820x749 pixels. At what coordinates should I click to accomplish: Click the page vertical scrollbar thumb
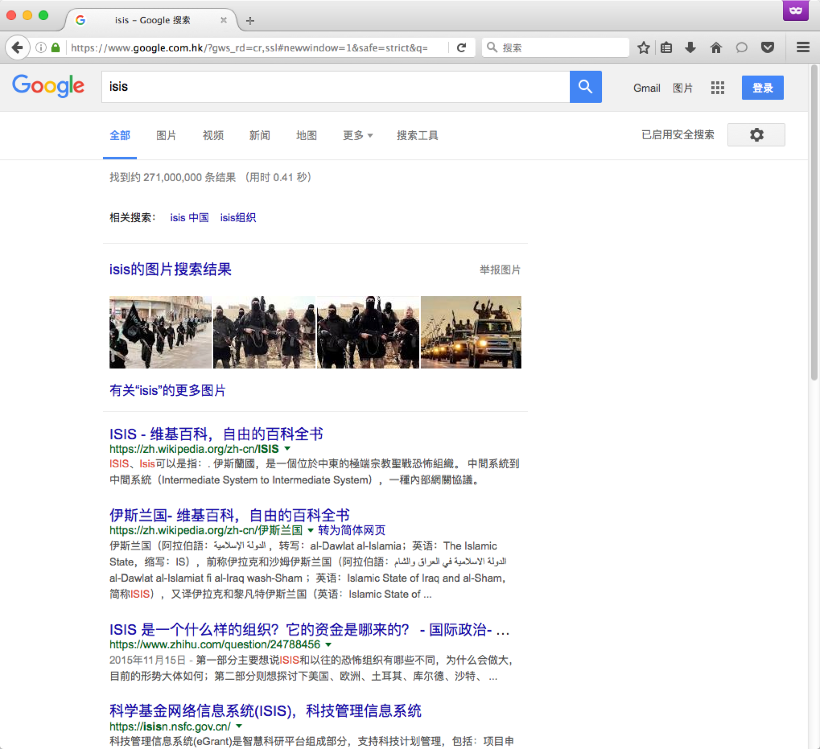coord(814,222)
